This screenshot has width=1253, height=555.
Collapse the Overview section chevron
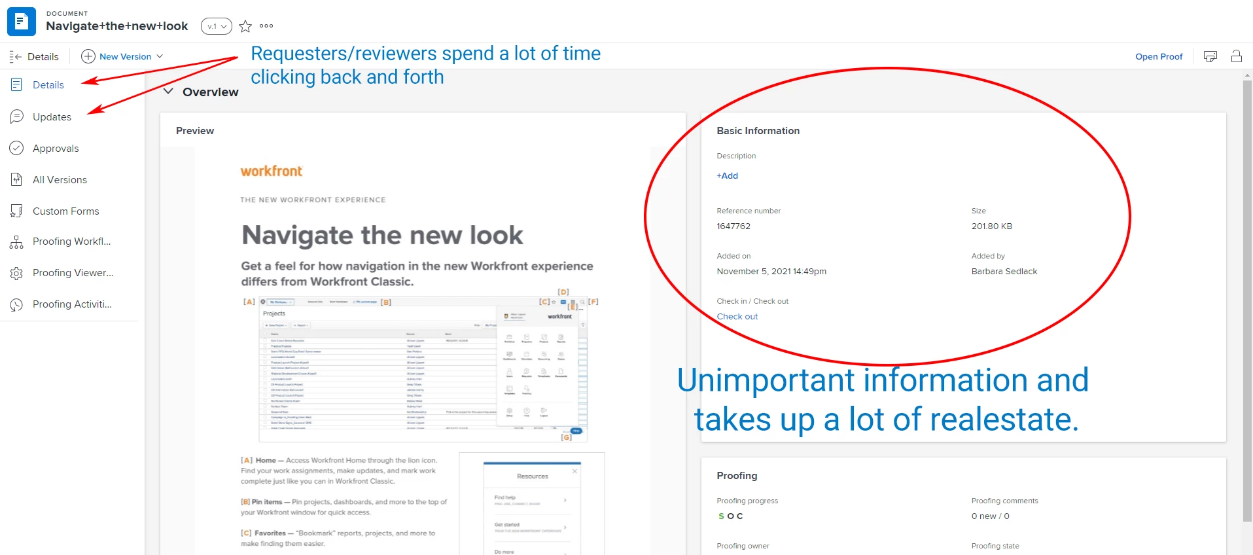pos(168,92)
